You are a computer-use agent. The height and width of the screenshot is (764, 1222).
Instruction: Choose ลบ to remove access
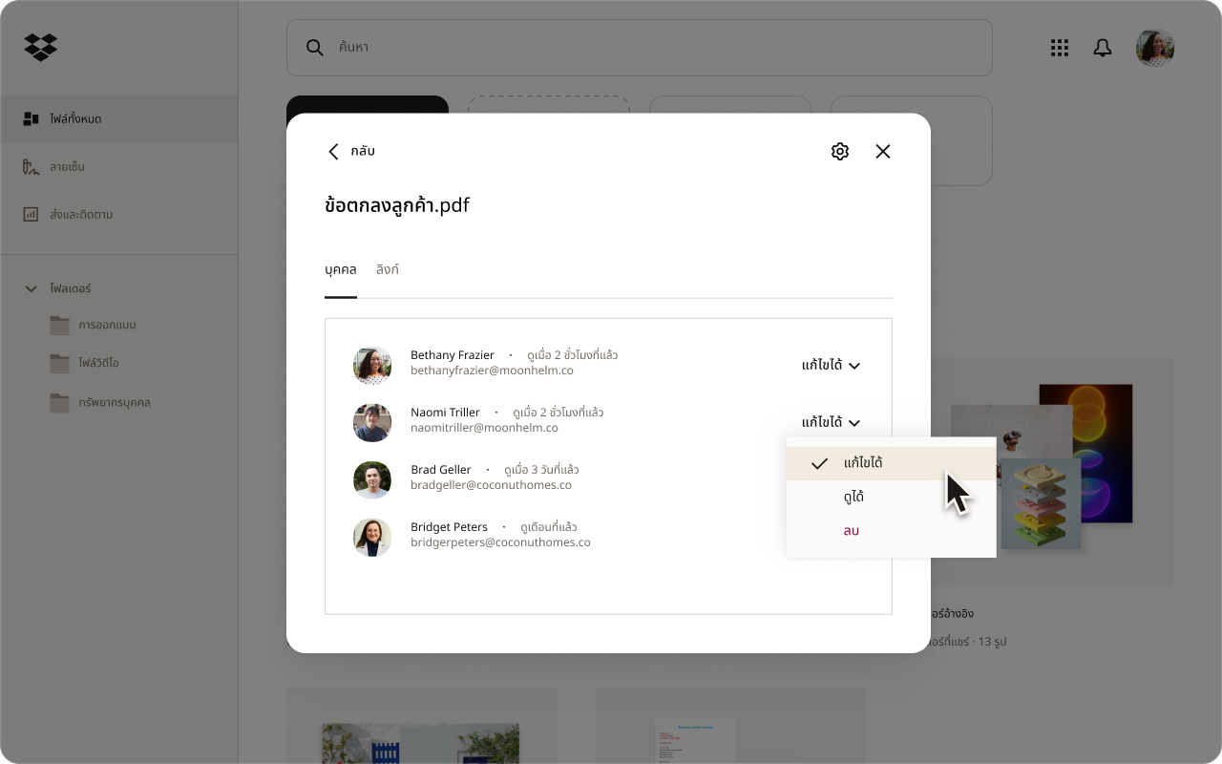pyautogui.click(x=891, y=531)
